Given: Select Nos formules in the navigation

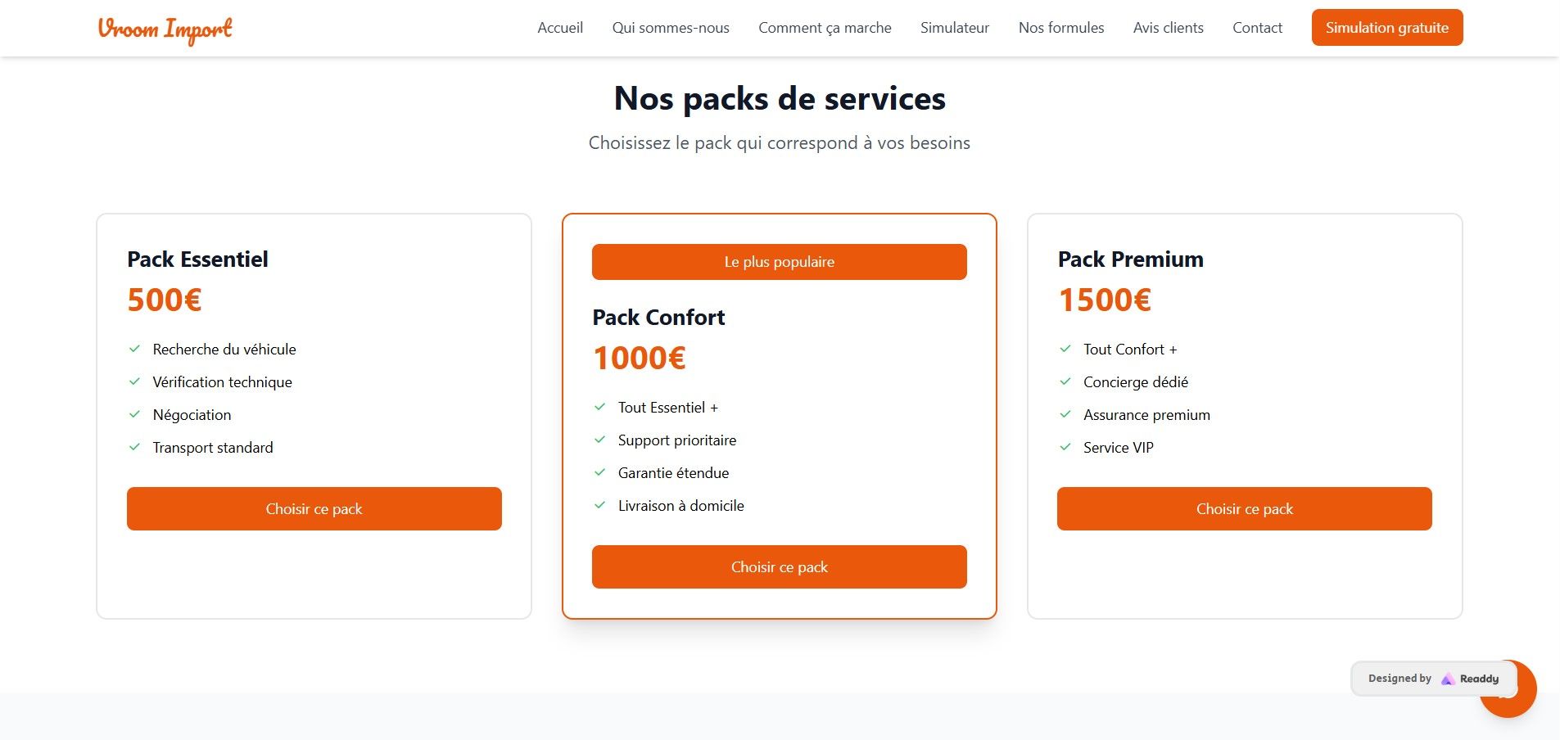Looking at the screenshot, I should click(x=1061, y=28).
